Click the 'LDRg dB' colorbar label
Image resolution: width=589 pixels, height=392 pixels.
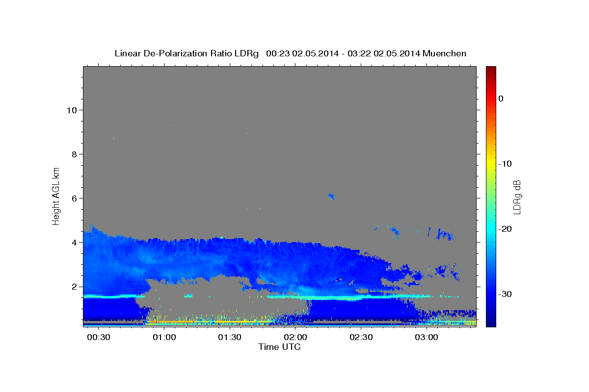pyautogui.click(x=517, y=196)
